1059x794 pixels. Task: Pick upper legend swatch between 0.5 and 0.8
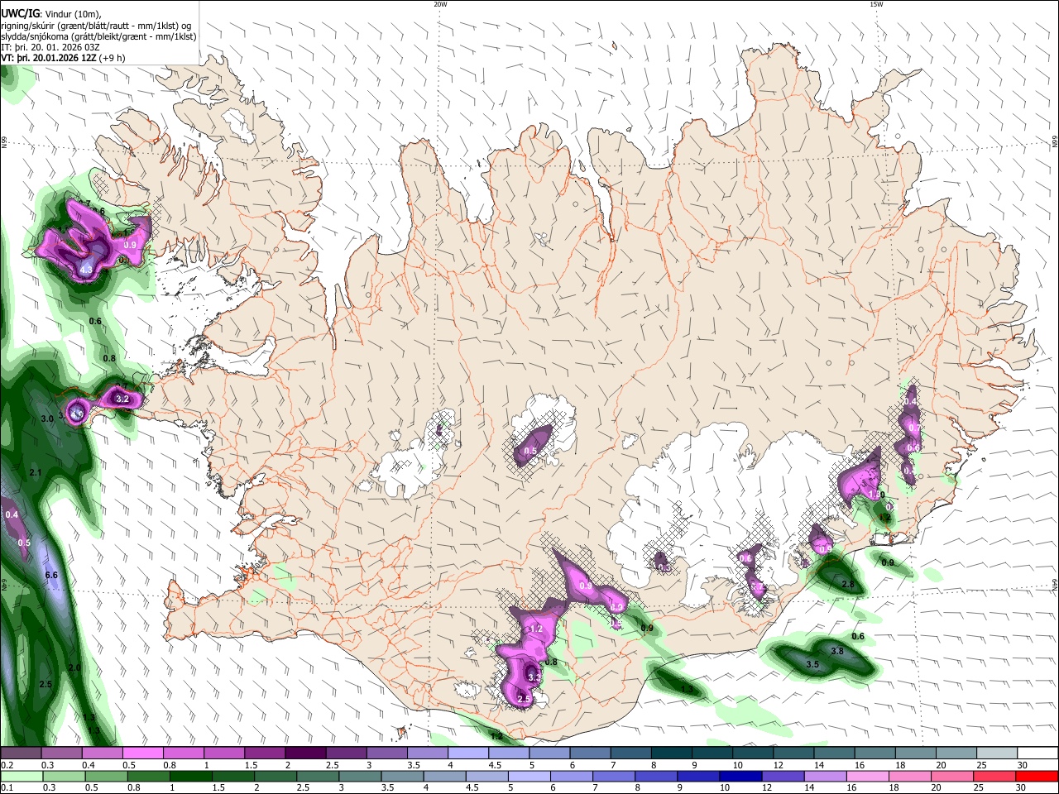143,753
